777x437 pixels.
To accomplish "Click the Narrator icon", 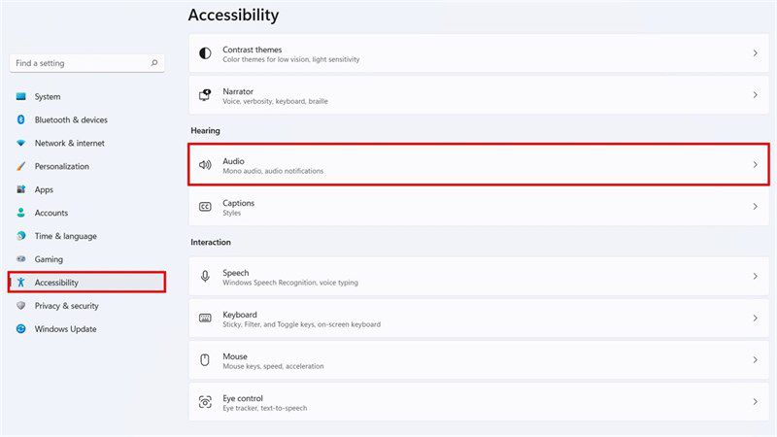I will (x=205, y=94).
